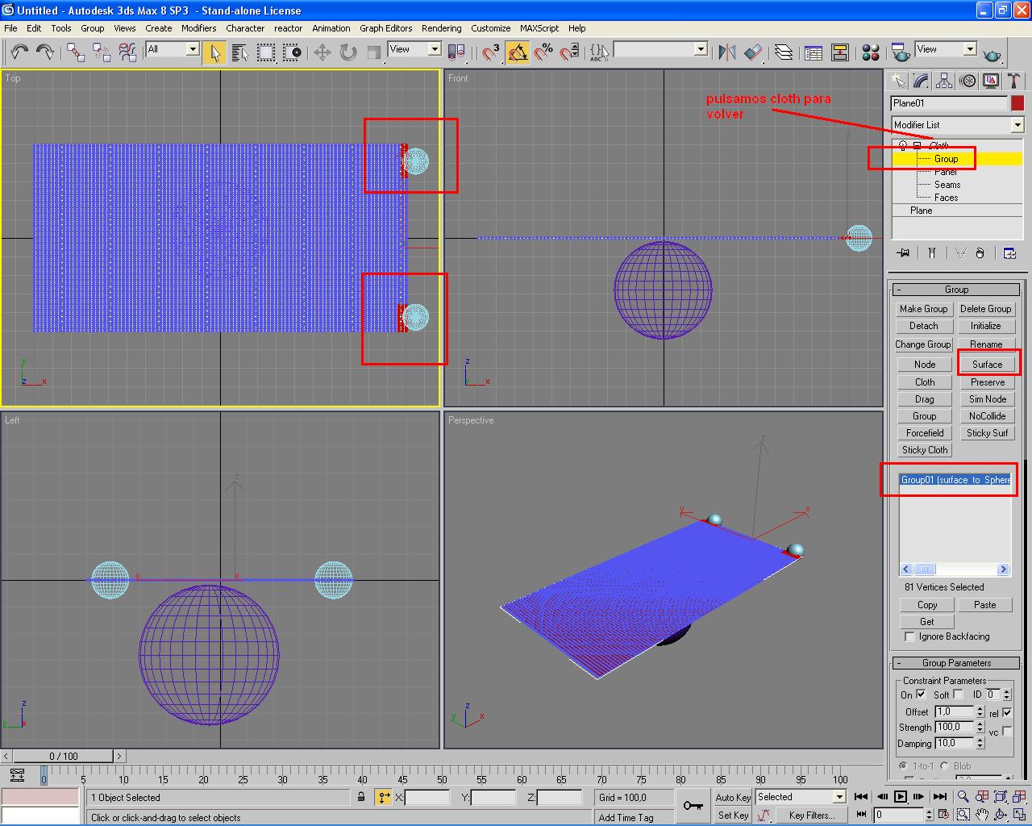The image size is (1032, 826).
Task: Click the Configure Modifier Sets icon
Action: tap(1009, 253)
